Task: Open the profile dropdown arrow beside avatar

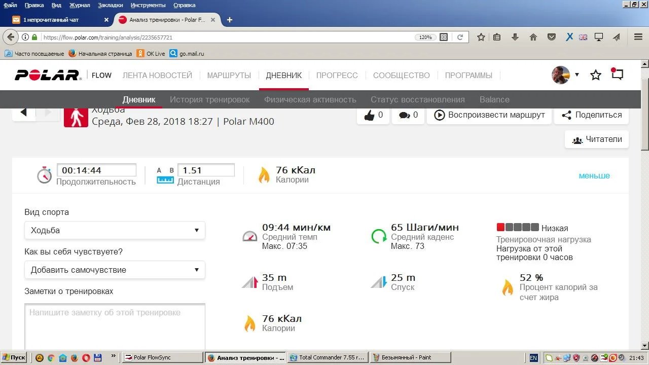Action: [x=576, y=75]
